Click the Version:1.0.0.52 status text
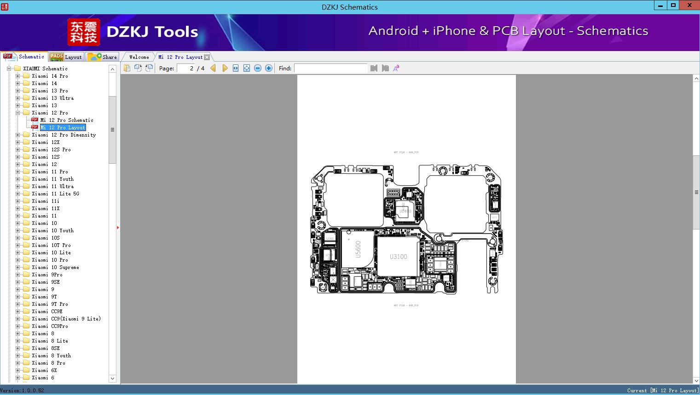700x395 pixels. coord(22,390)
